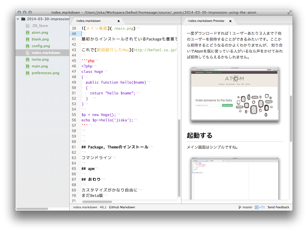This screenshot has height=232, width=308.
Task: Click the config.png image icon
Action: [x=28, y=46]
